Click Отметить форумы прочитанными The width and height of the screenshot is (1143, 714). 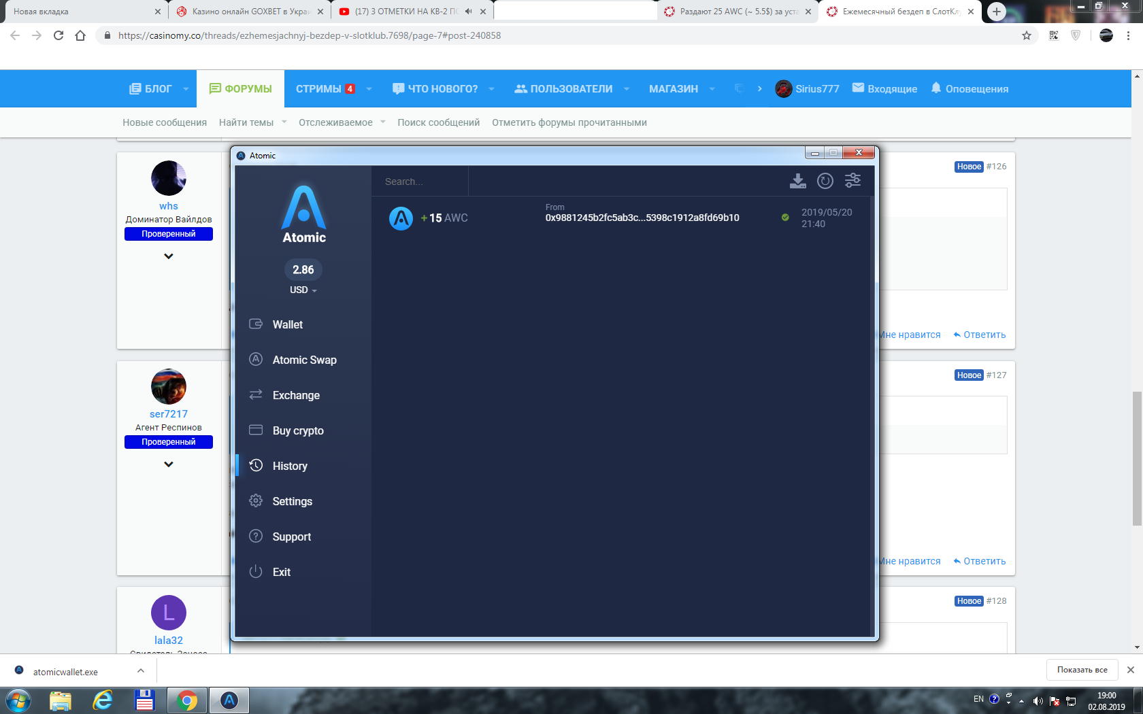[x=569, y=122]
